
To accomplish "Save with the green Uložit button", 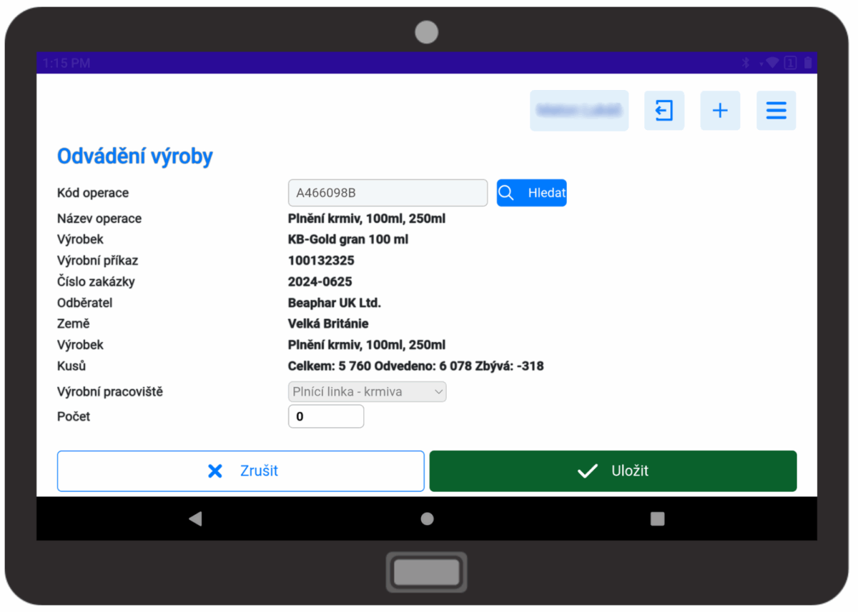I will point(613,471).
